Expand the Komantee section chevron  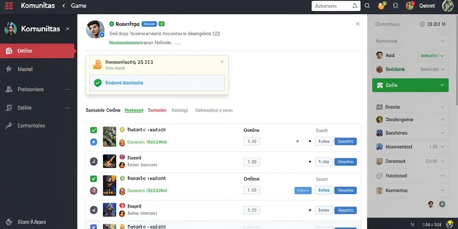[442, 191]
